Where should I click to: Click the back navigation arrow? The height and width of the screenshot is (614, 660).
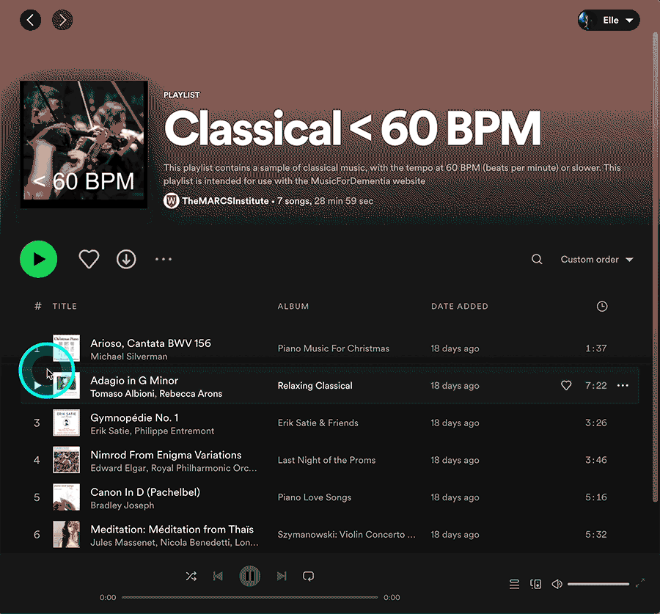point(30,20)
